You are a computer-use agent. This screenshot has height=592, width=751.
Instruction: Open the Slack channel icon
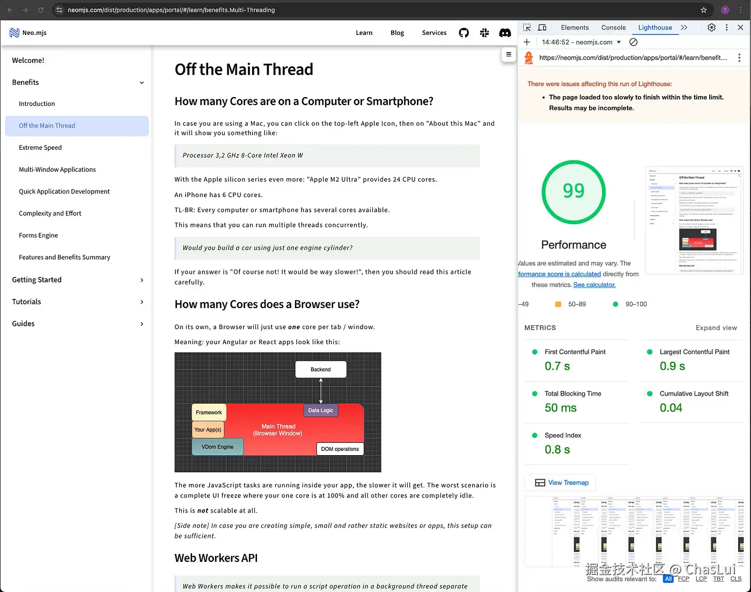point(484,33)
